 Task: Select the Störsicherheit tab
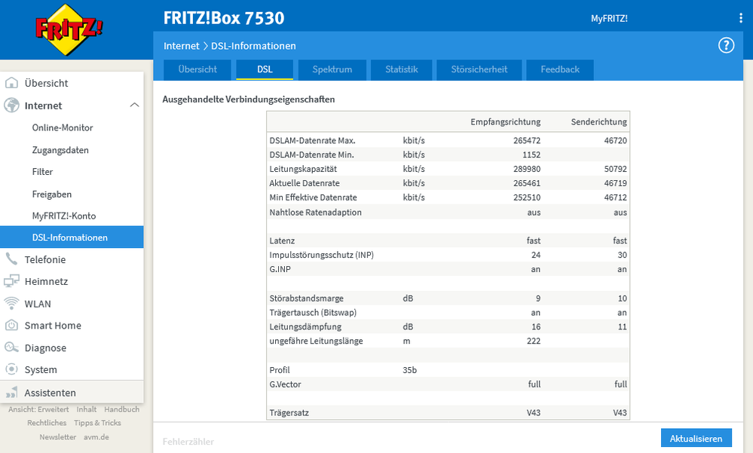tap(479, 69)
